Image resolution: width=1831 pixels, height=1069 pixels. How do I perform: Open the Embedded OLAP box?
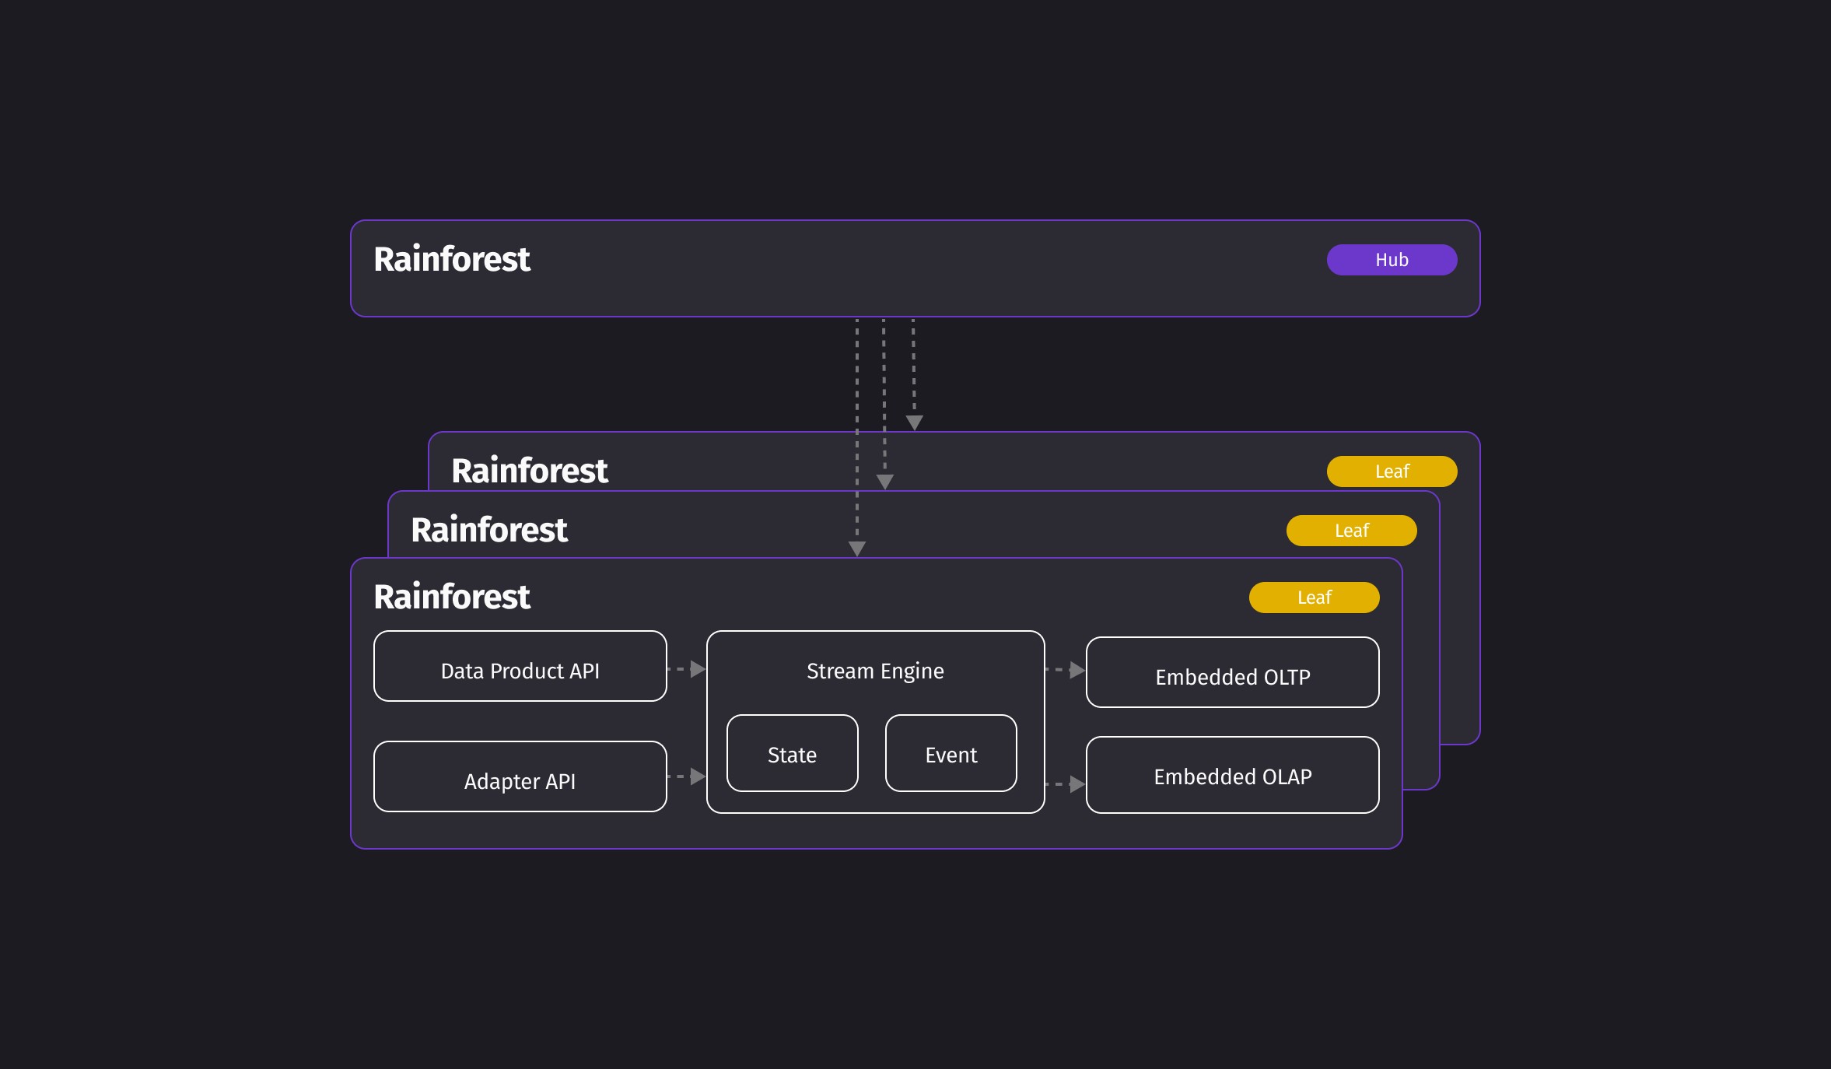pyautogui.click(x=1233, y=775)
